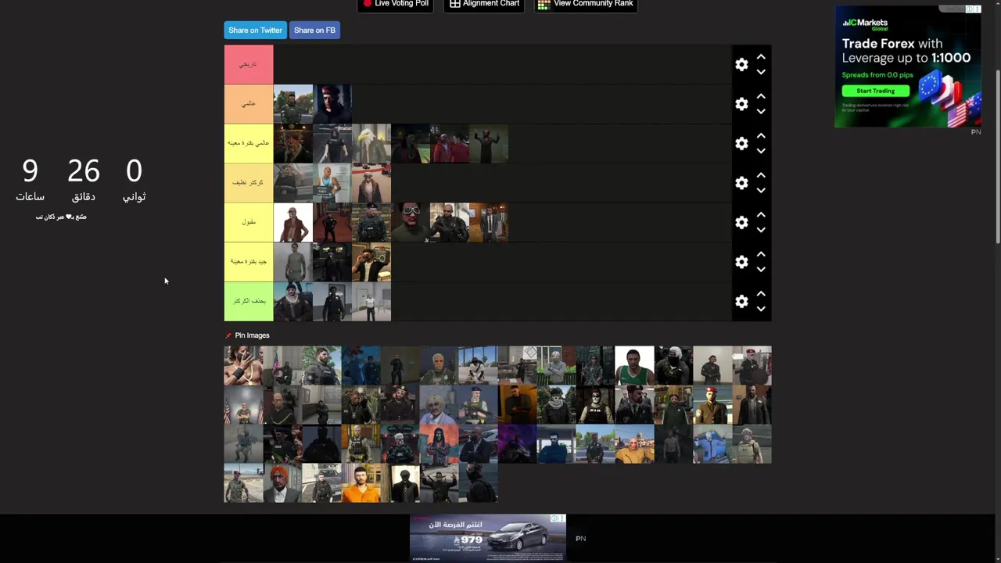Click Start Trading in the IC Markets ad

tap(875, 91)
